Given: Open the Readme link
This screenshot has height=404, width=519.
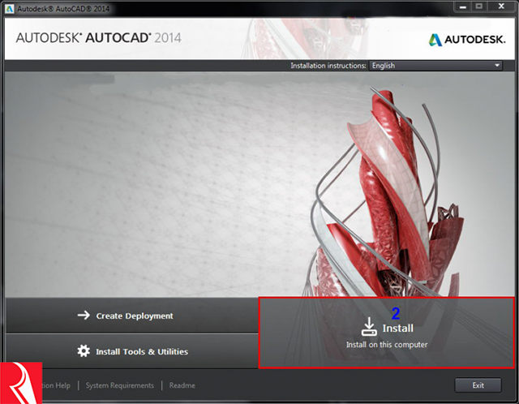Looking at the screenshot, I should pyautogui.click(x=182, y=385).
